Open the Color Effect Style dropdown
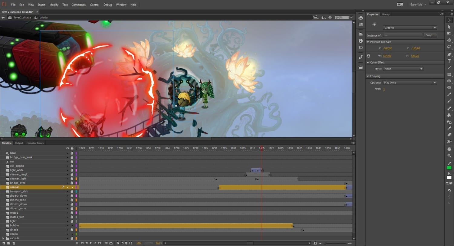The height and width of the screenshot is (246, 454). 403,69
